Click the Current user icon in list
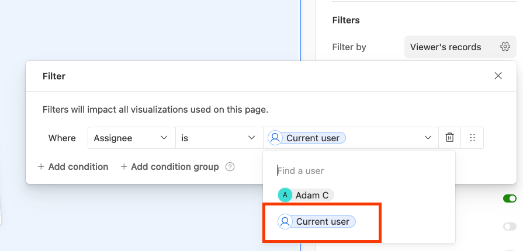 285,222
